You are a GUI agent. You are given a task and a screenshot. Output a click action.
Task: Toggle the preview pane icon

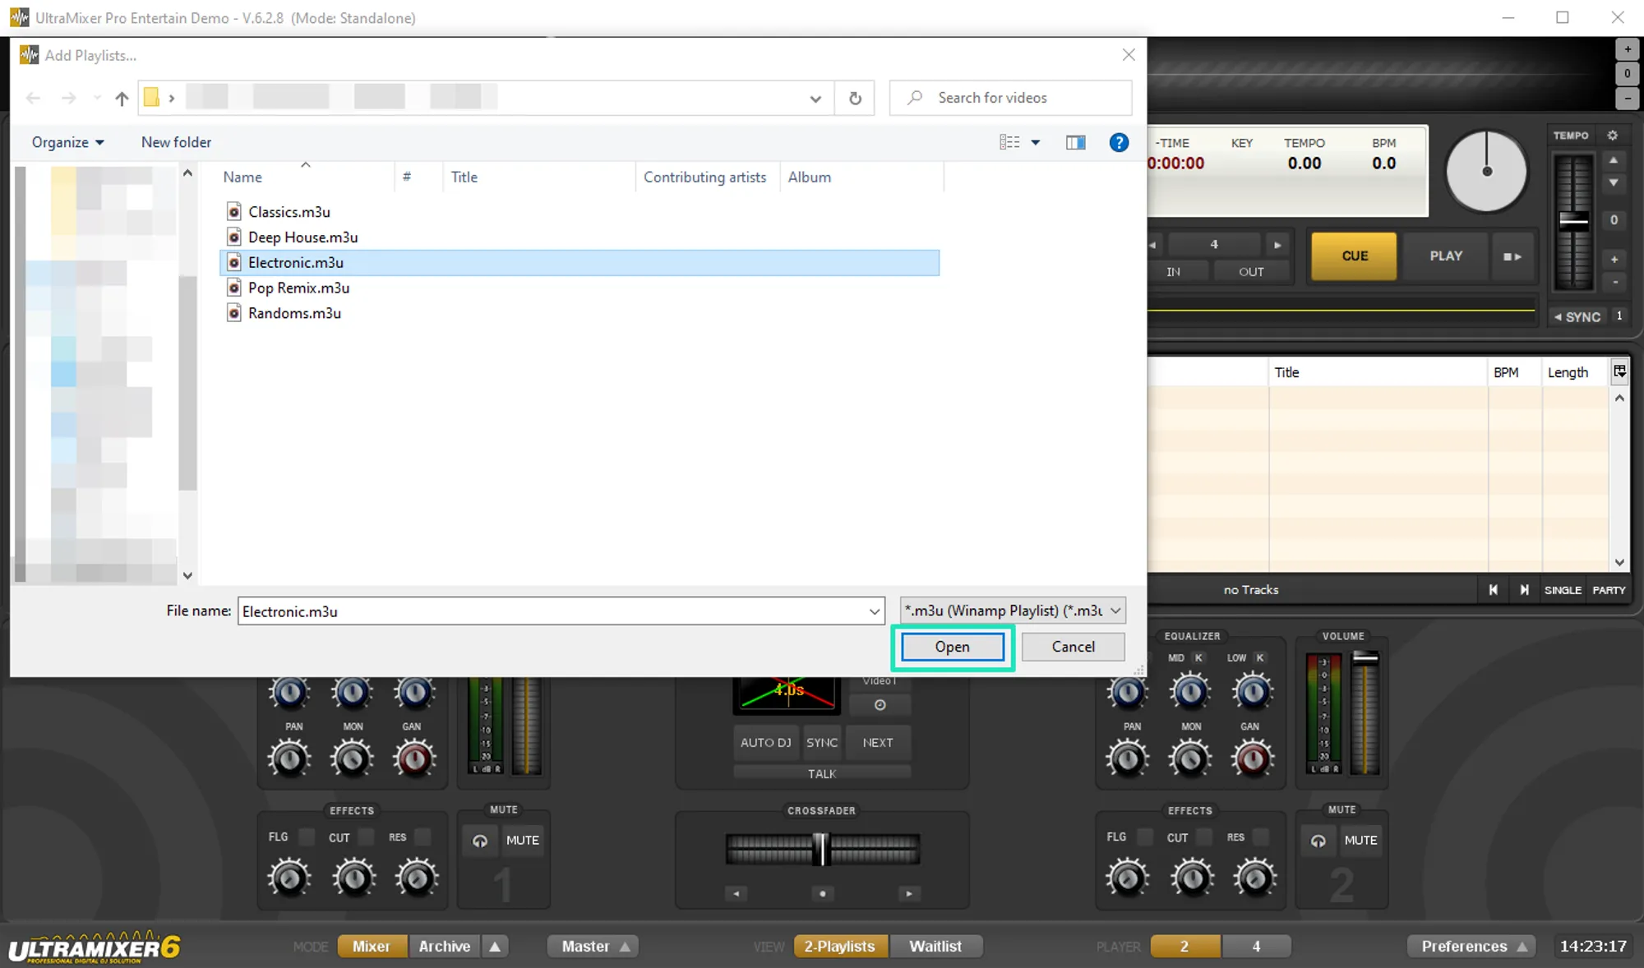tap(1075, 143)
